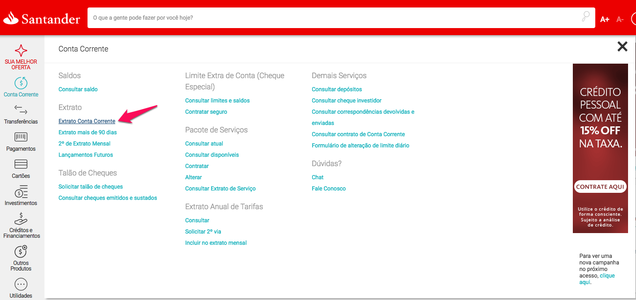Click the 'Santander' wordmark text
This screenshot has height=300, width=636.
coord(51,19)
